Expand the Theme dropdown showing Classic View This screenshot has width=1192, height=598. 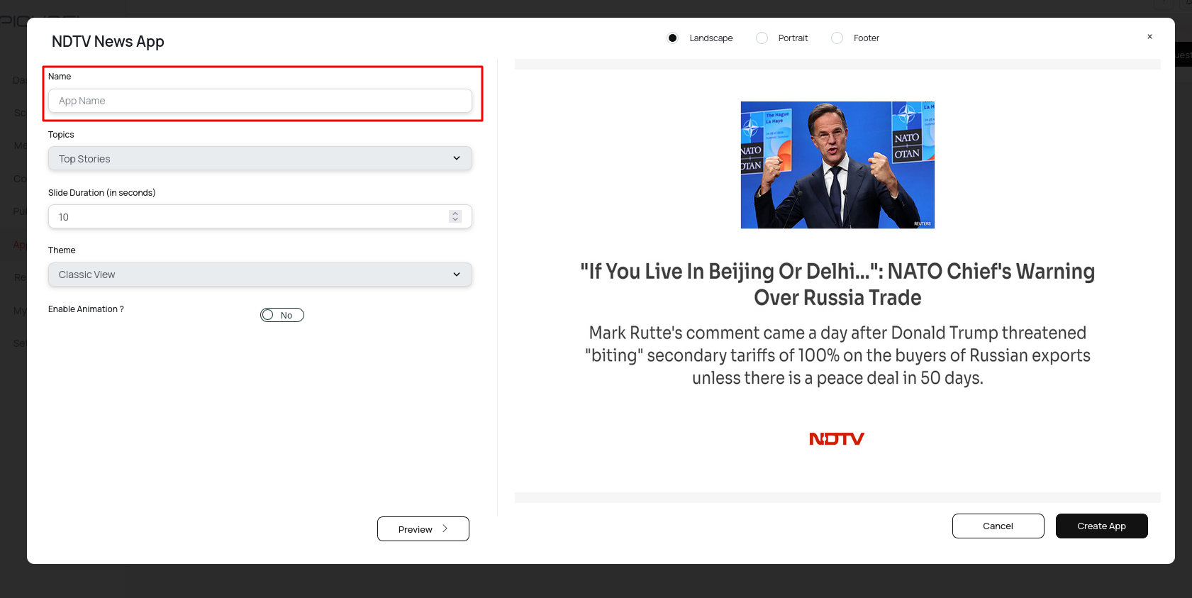pos(260,275)
